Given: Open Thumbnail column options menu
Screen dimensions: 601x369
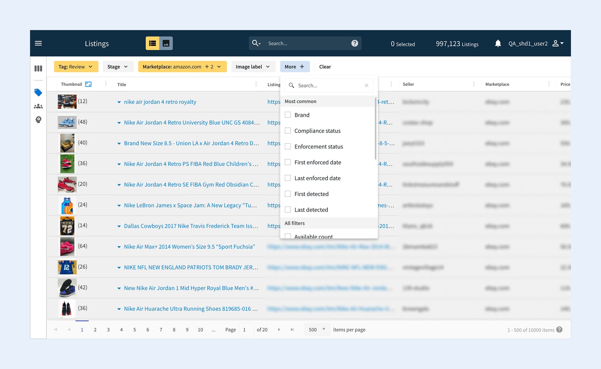Looking at the screenshot, I should (106, 83).
